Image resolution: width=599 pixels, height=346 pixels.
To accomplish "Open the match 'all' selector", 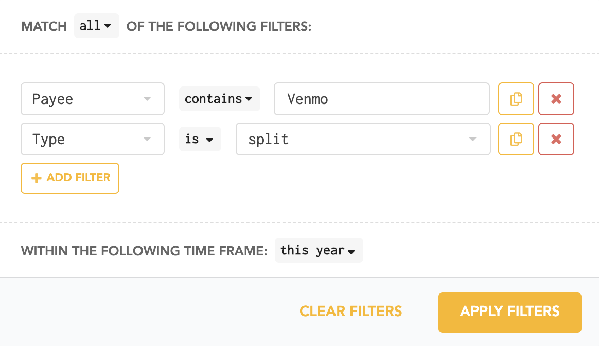I will 96,26.
